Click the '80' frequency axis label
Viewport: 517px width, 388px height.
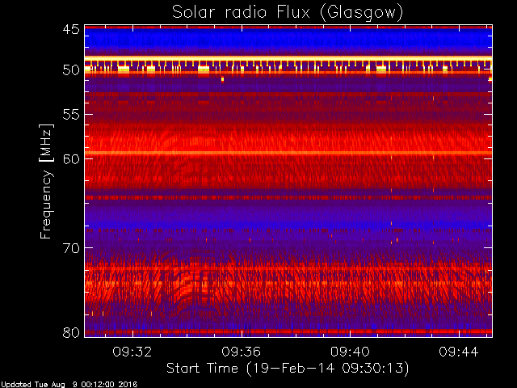point(71,332)
